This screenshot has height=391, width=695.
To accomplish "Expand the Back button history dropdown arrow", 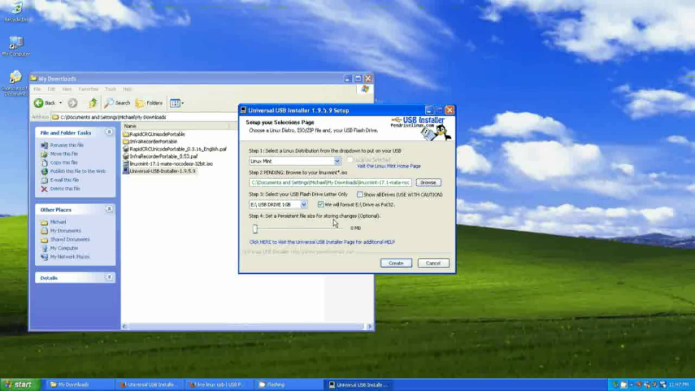I will click(x=60, y=103).
